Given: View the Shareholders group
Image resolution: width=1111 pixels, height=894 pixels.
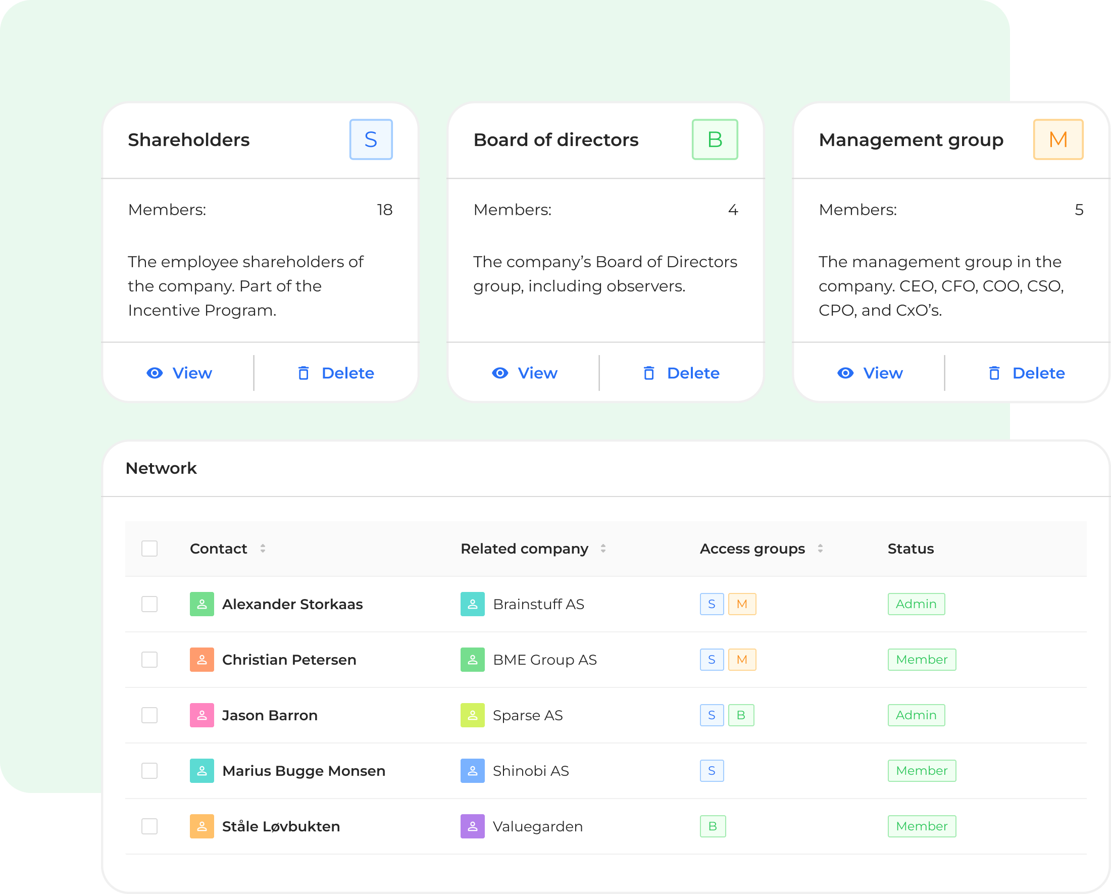Looking at the screenshot, I should [x=179, y=373].
